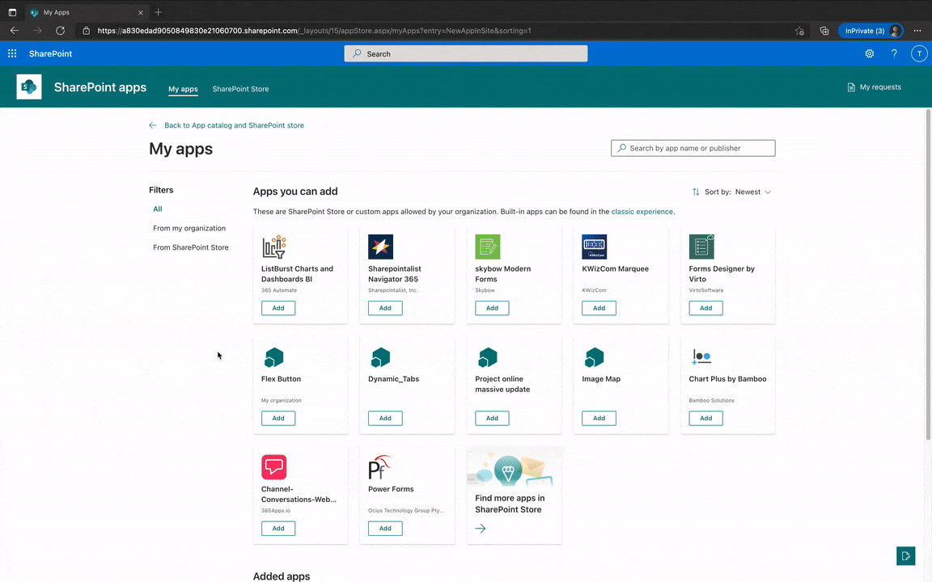Open Copilot via the bottom-right icon
Screen dimensions: 932x582
(905, 556)
